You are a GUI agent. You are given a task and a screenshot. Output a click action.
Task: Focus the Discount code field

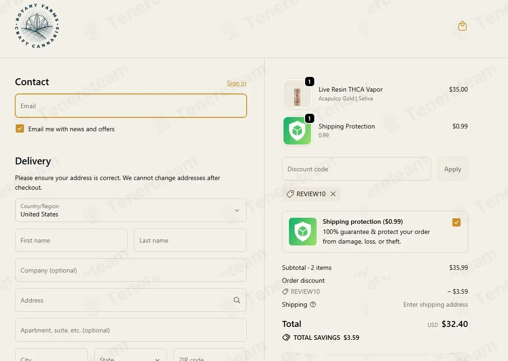point(356,169)
